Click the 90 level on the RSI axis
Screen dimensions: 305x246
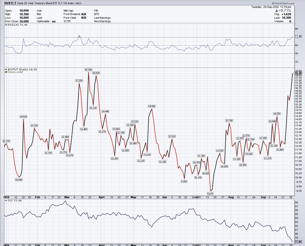[x=296, y=29]
